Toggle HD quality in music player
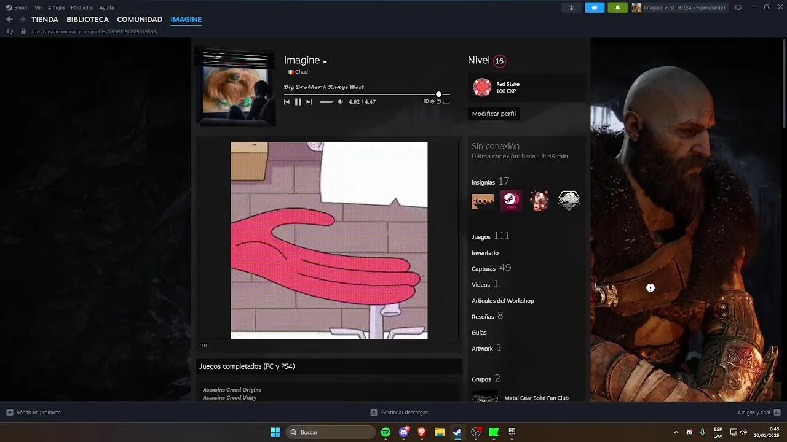 (x=426, y=101)
